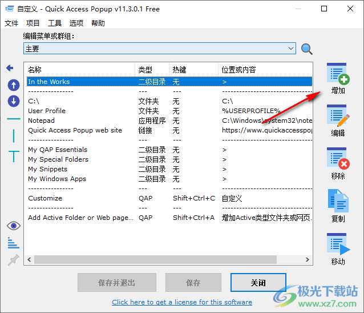Add a text separator (T icon)

[14, 156]
